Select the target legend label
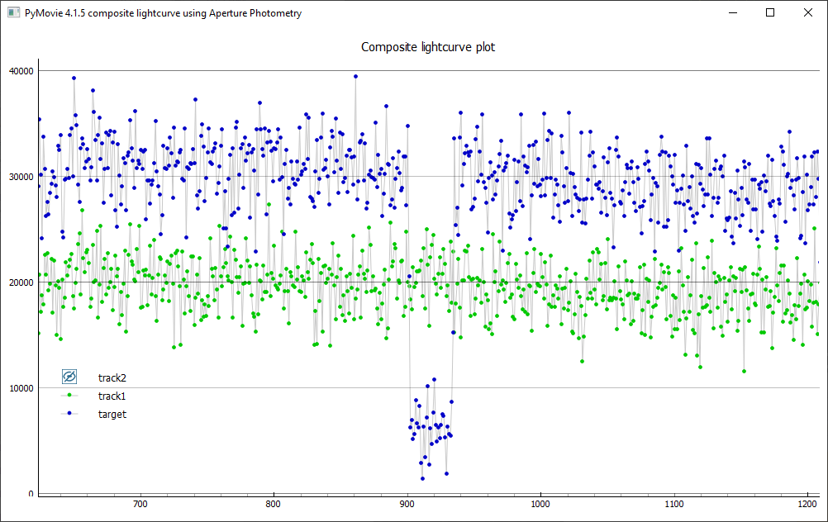The image size is (828, 522). pos(112,414)
